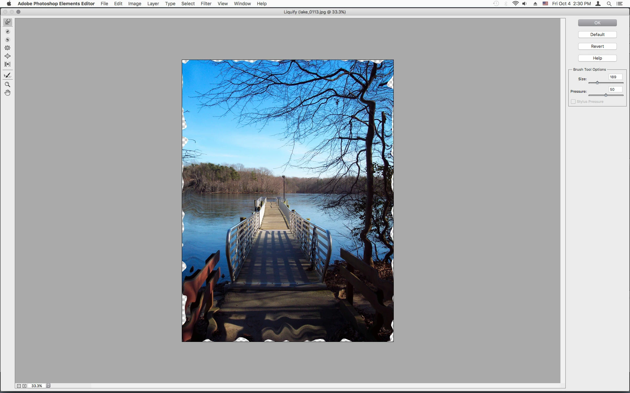Viewport: 630px width, 393px height.
Task: Click the brush Size input field
Action: point(615,77)
